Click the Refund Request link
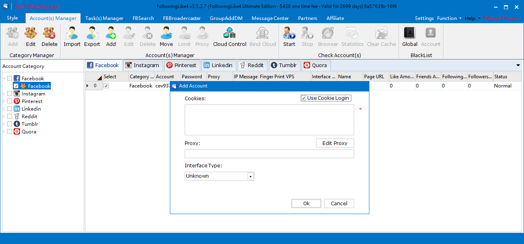The height and width of the screenshot is (244, 524). (502, 18)
